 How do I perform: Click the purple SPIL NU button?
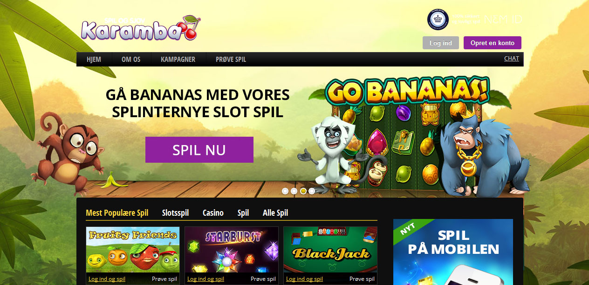[x=199, y=150]
